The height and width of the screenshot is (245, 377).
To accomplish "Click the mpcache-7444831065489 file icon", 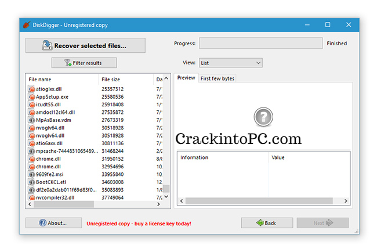I will coord(31,151).
